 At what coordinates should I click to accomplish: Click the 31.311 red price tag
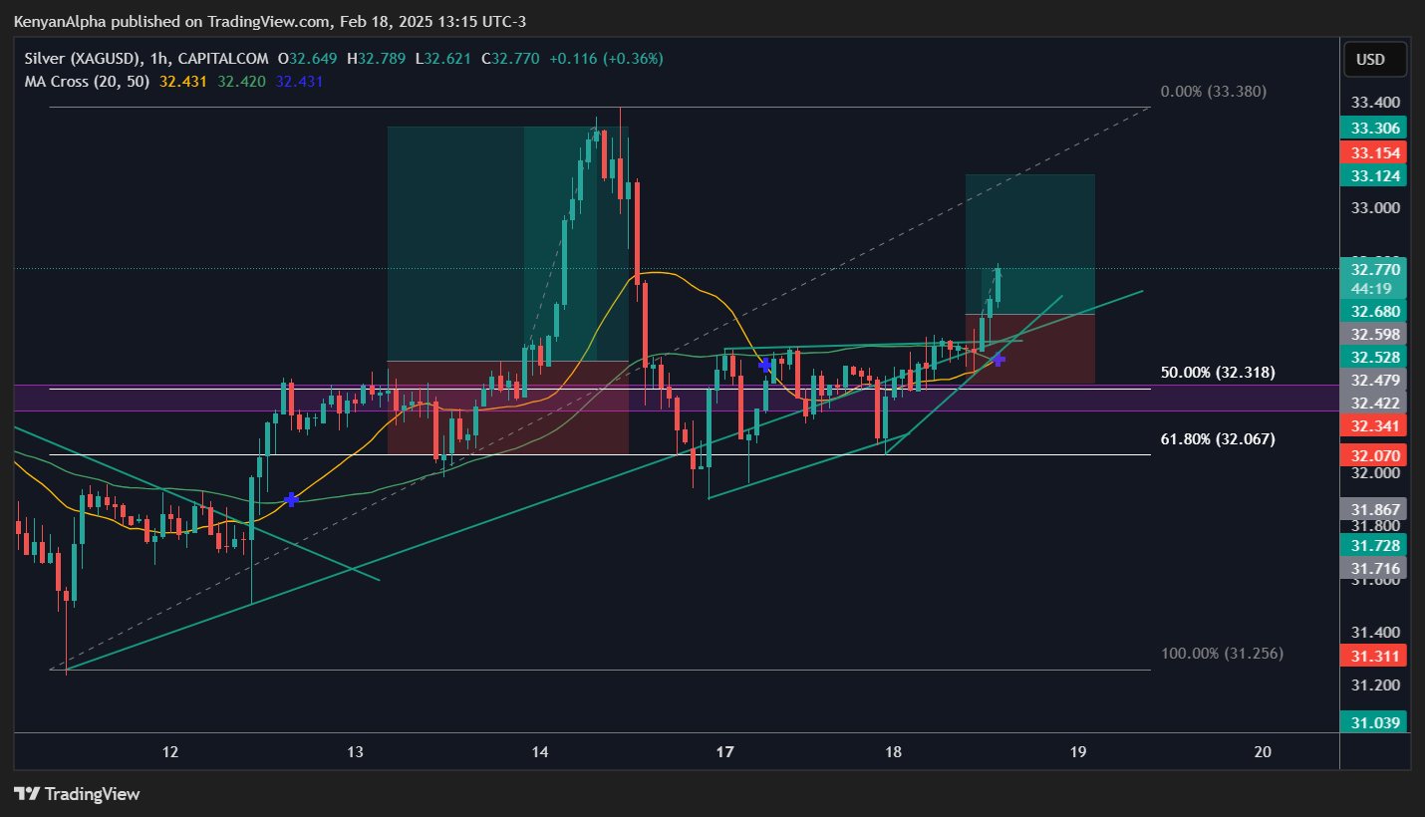(x=1375, y=656)
